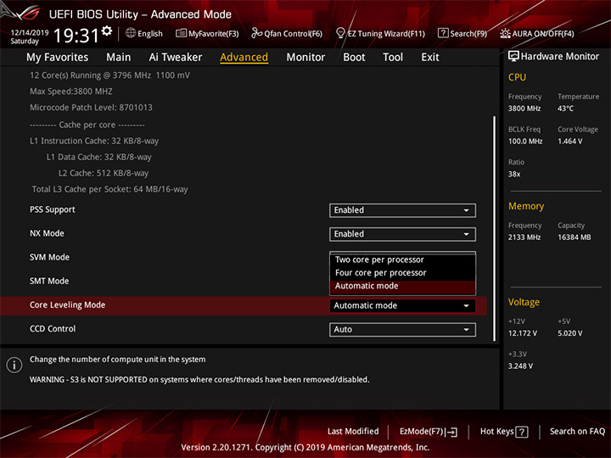Click the English language button

click(x=144, y=33)
